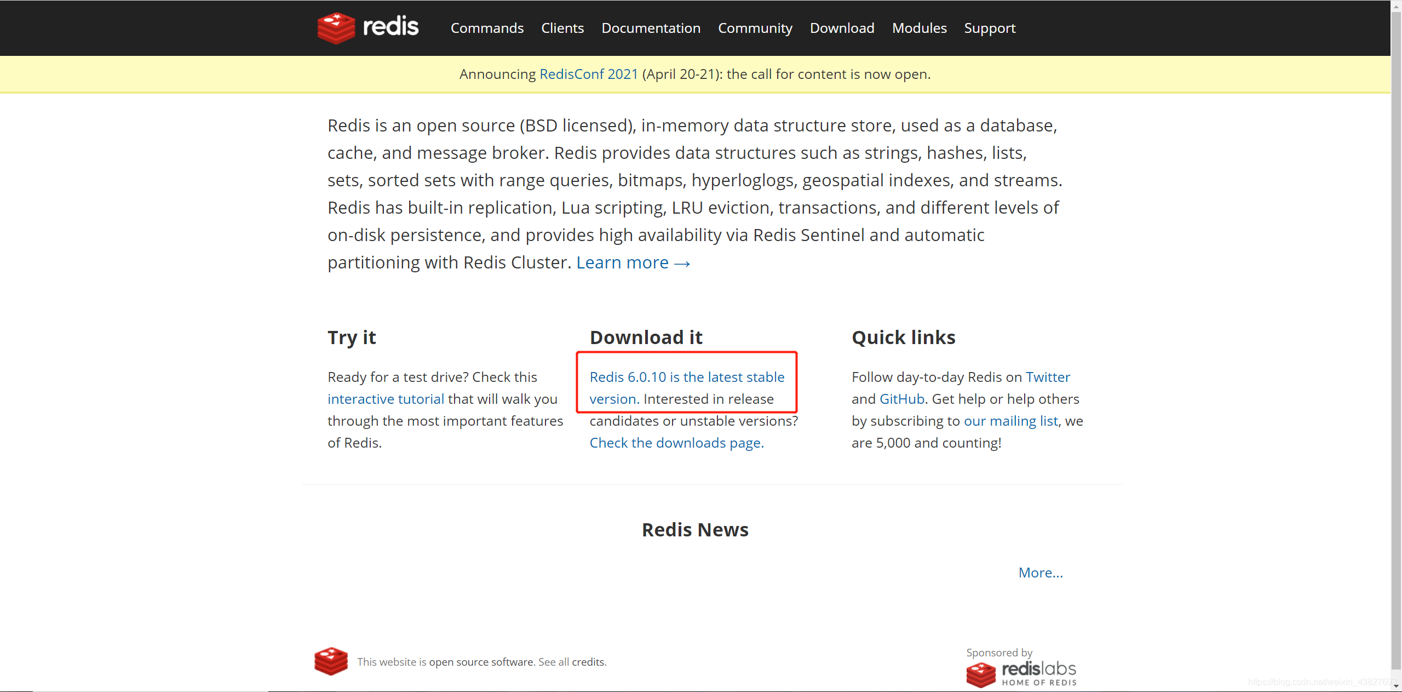Click the Quick links heading
This screenshot has width=1402, height=692.
[904, 338]
